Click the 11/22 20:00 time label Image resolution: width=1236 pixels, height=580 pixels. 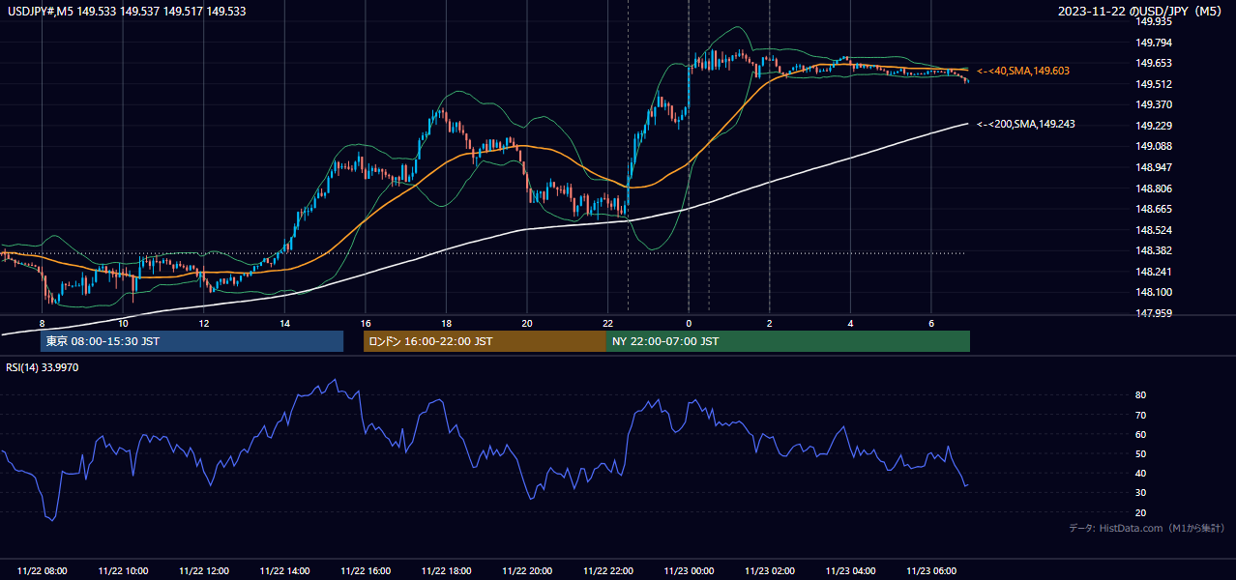(x=527, y=571)
